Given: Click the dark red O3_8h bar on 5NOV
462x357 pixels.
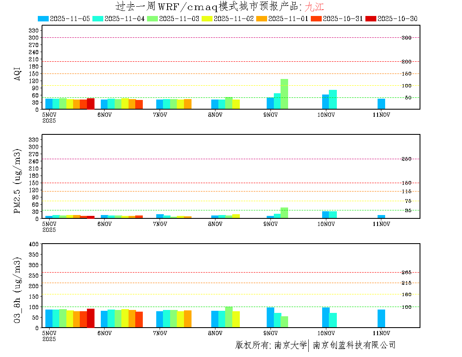Looking at the screenshot, I should pyautogui.click(x=91, y=318).
